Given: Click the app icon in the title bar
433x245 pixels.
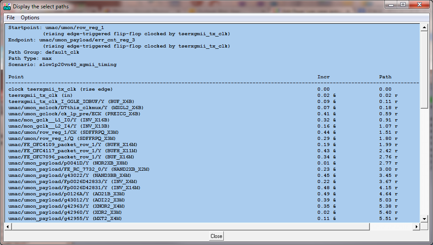Looking at the screenshot, I should tap(7, 6).
